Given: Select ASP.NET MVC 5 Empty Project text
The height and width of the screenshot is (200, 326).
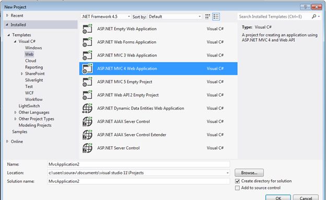Looking at the screenshot, I should [x=124, y=82].
